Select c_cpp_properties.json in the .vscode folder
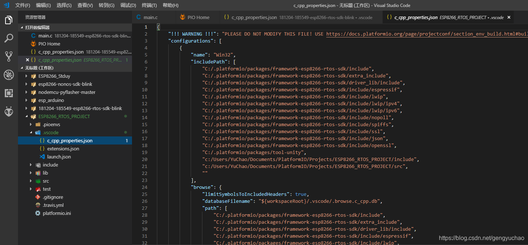The image size is (528, 245). coord(75,140)
